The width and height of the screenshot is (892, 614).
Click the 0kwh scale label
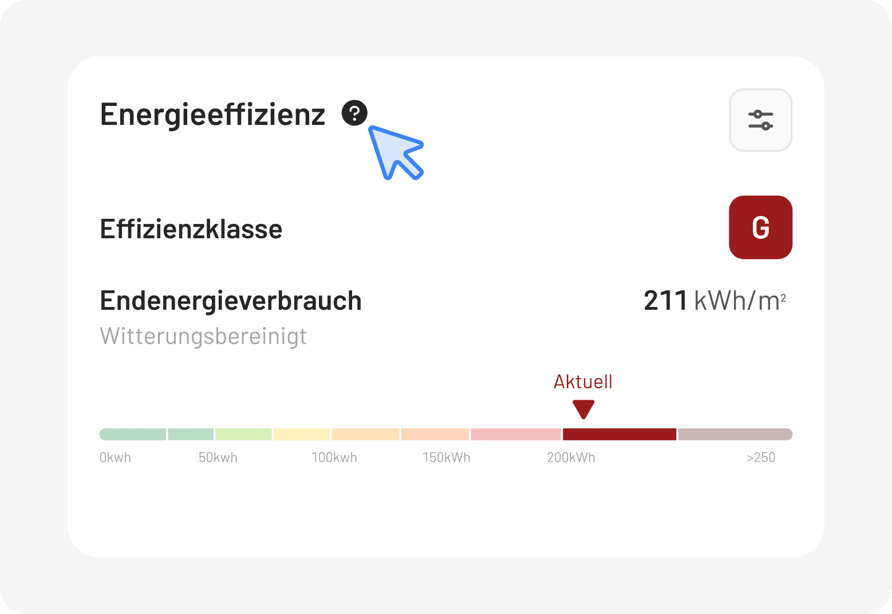115,458
